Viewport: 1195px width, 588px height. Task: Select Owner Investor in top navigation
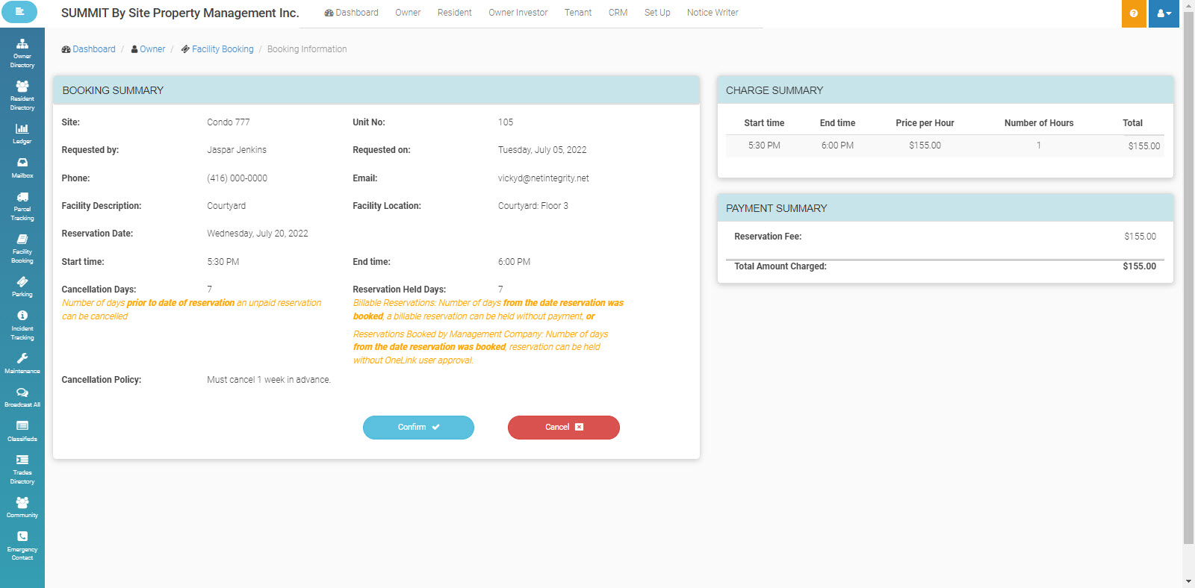pos(518,13)
